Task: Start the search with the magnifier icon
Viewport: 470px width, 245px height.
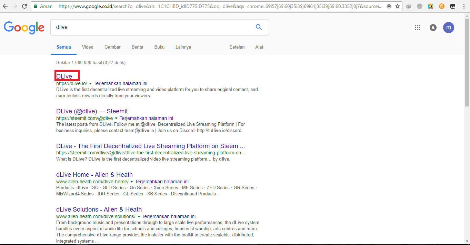Action: tap(259, 27)
